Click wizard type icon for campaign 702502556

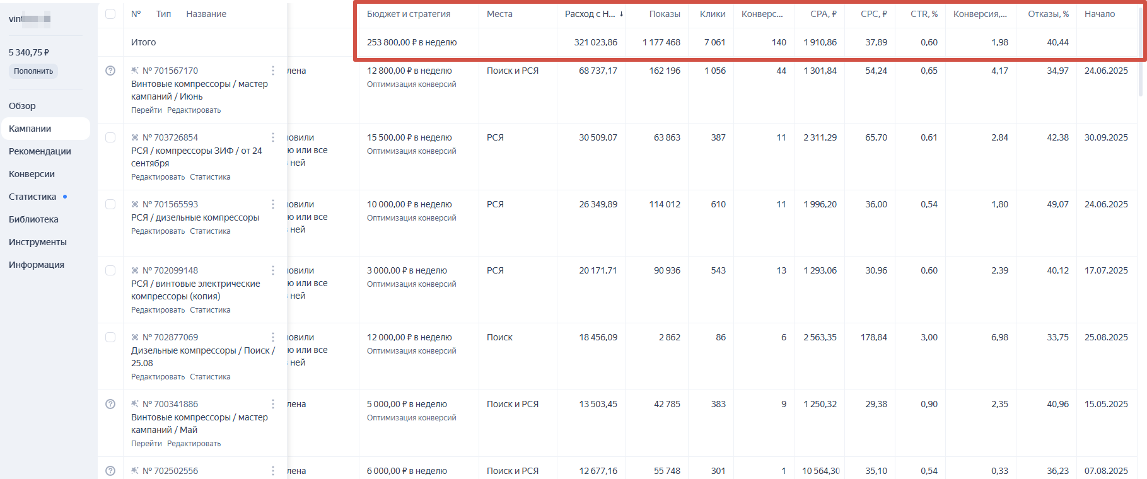135,471
